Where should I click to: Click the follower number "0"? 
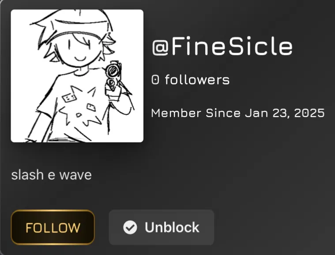[155, 80]
